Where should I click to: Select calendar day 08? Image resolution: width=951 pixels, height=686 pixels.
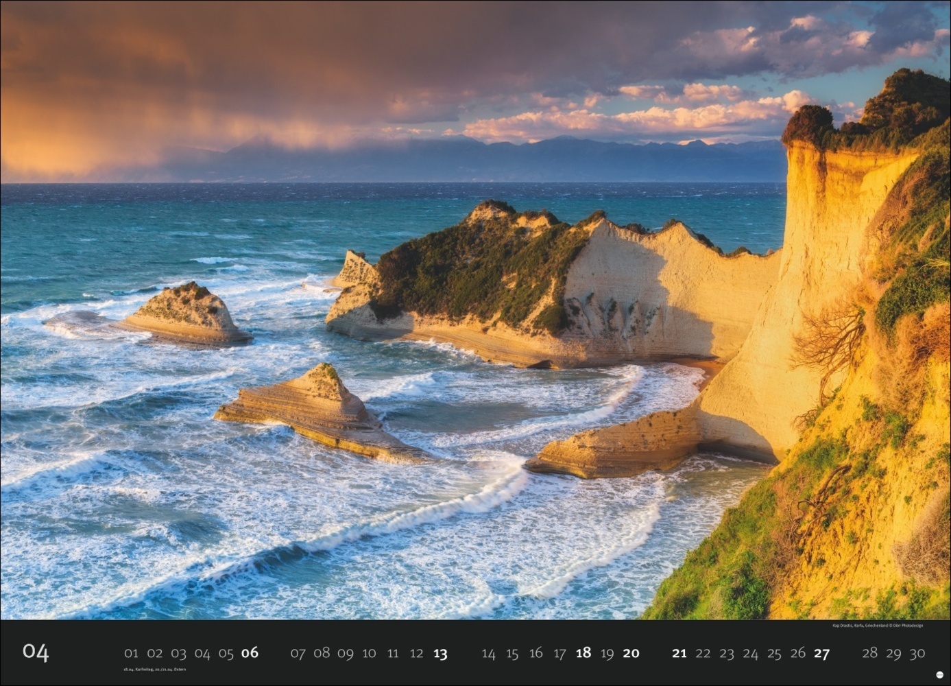click(x=322, y=653)
